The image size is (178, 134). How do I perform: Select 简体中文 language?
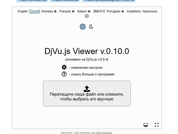[x=99, y=11]
